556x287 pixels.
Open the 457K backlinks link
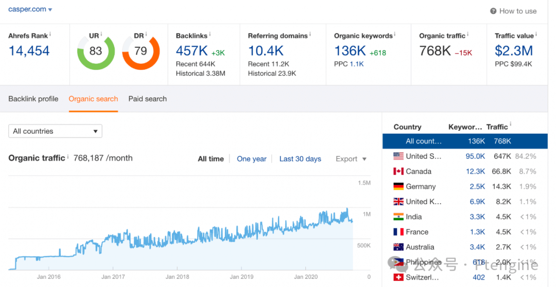(x=192, y=51)
